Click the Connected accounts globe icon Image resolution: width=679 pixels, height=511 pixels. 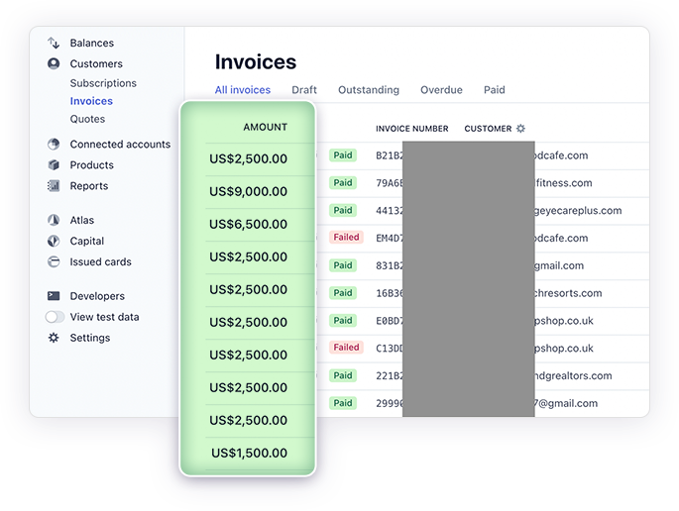tap(54, 144)
